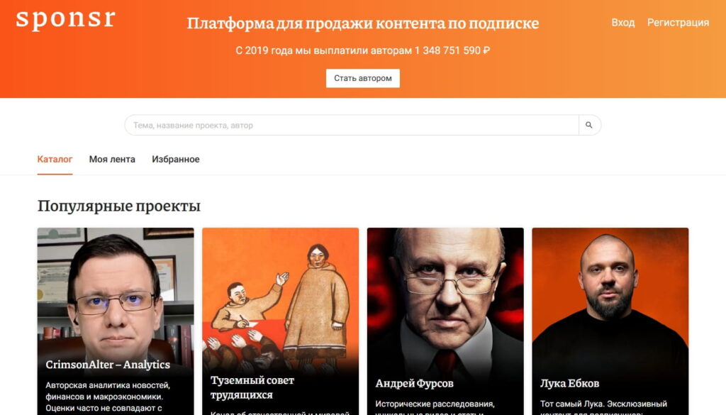Screen dimensions: 726x415
Task: Click the sponsr logo
Action: click(x=65, y=19)
